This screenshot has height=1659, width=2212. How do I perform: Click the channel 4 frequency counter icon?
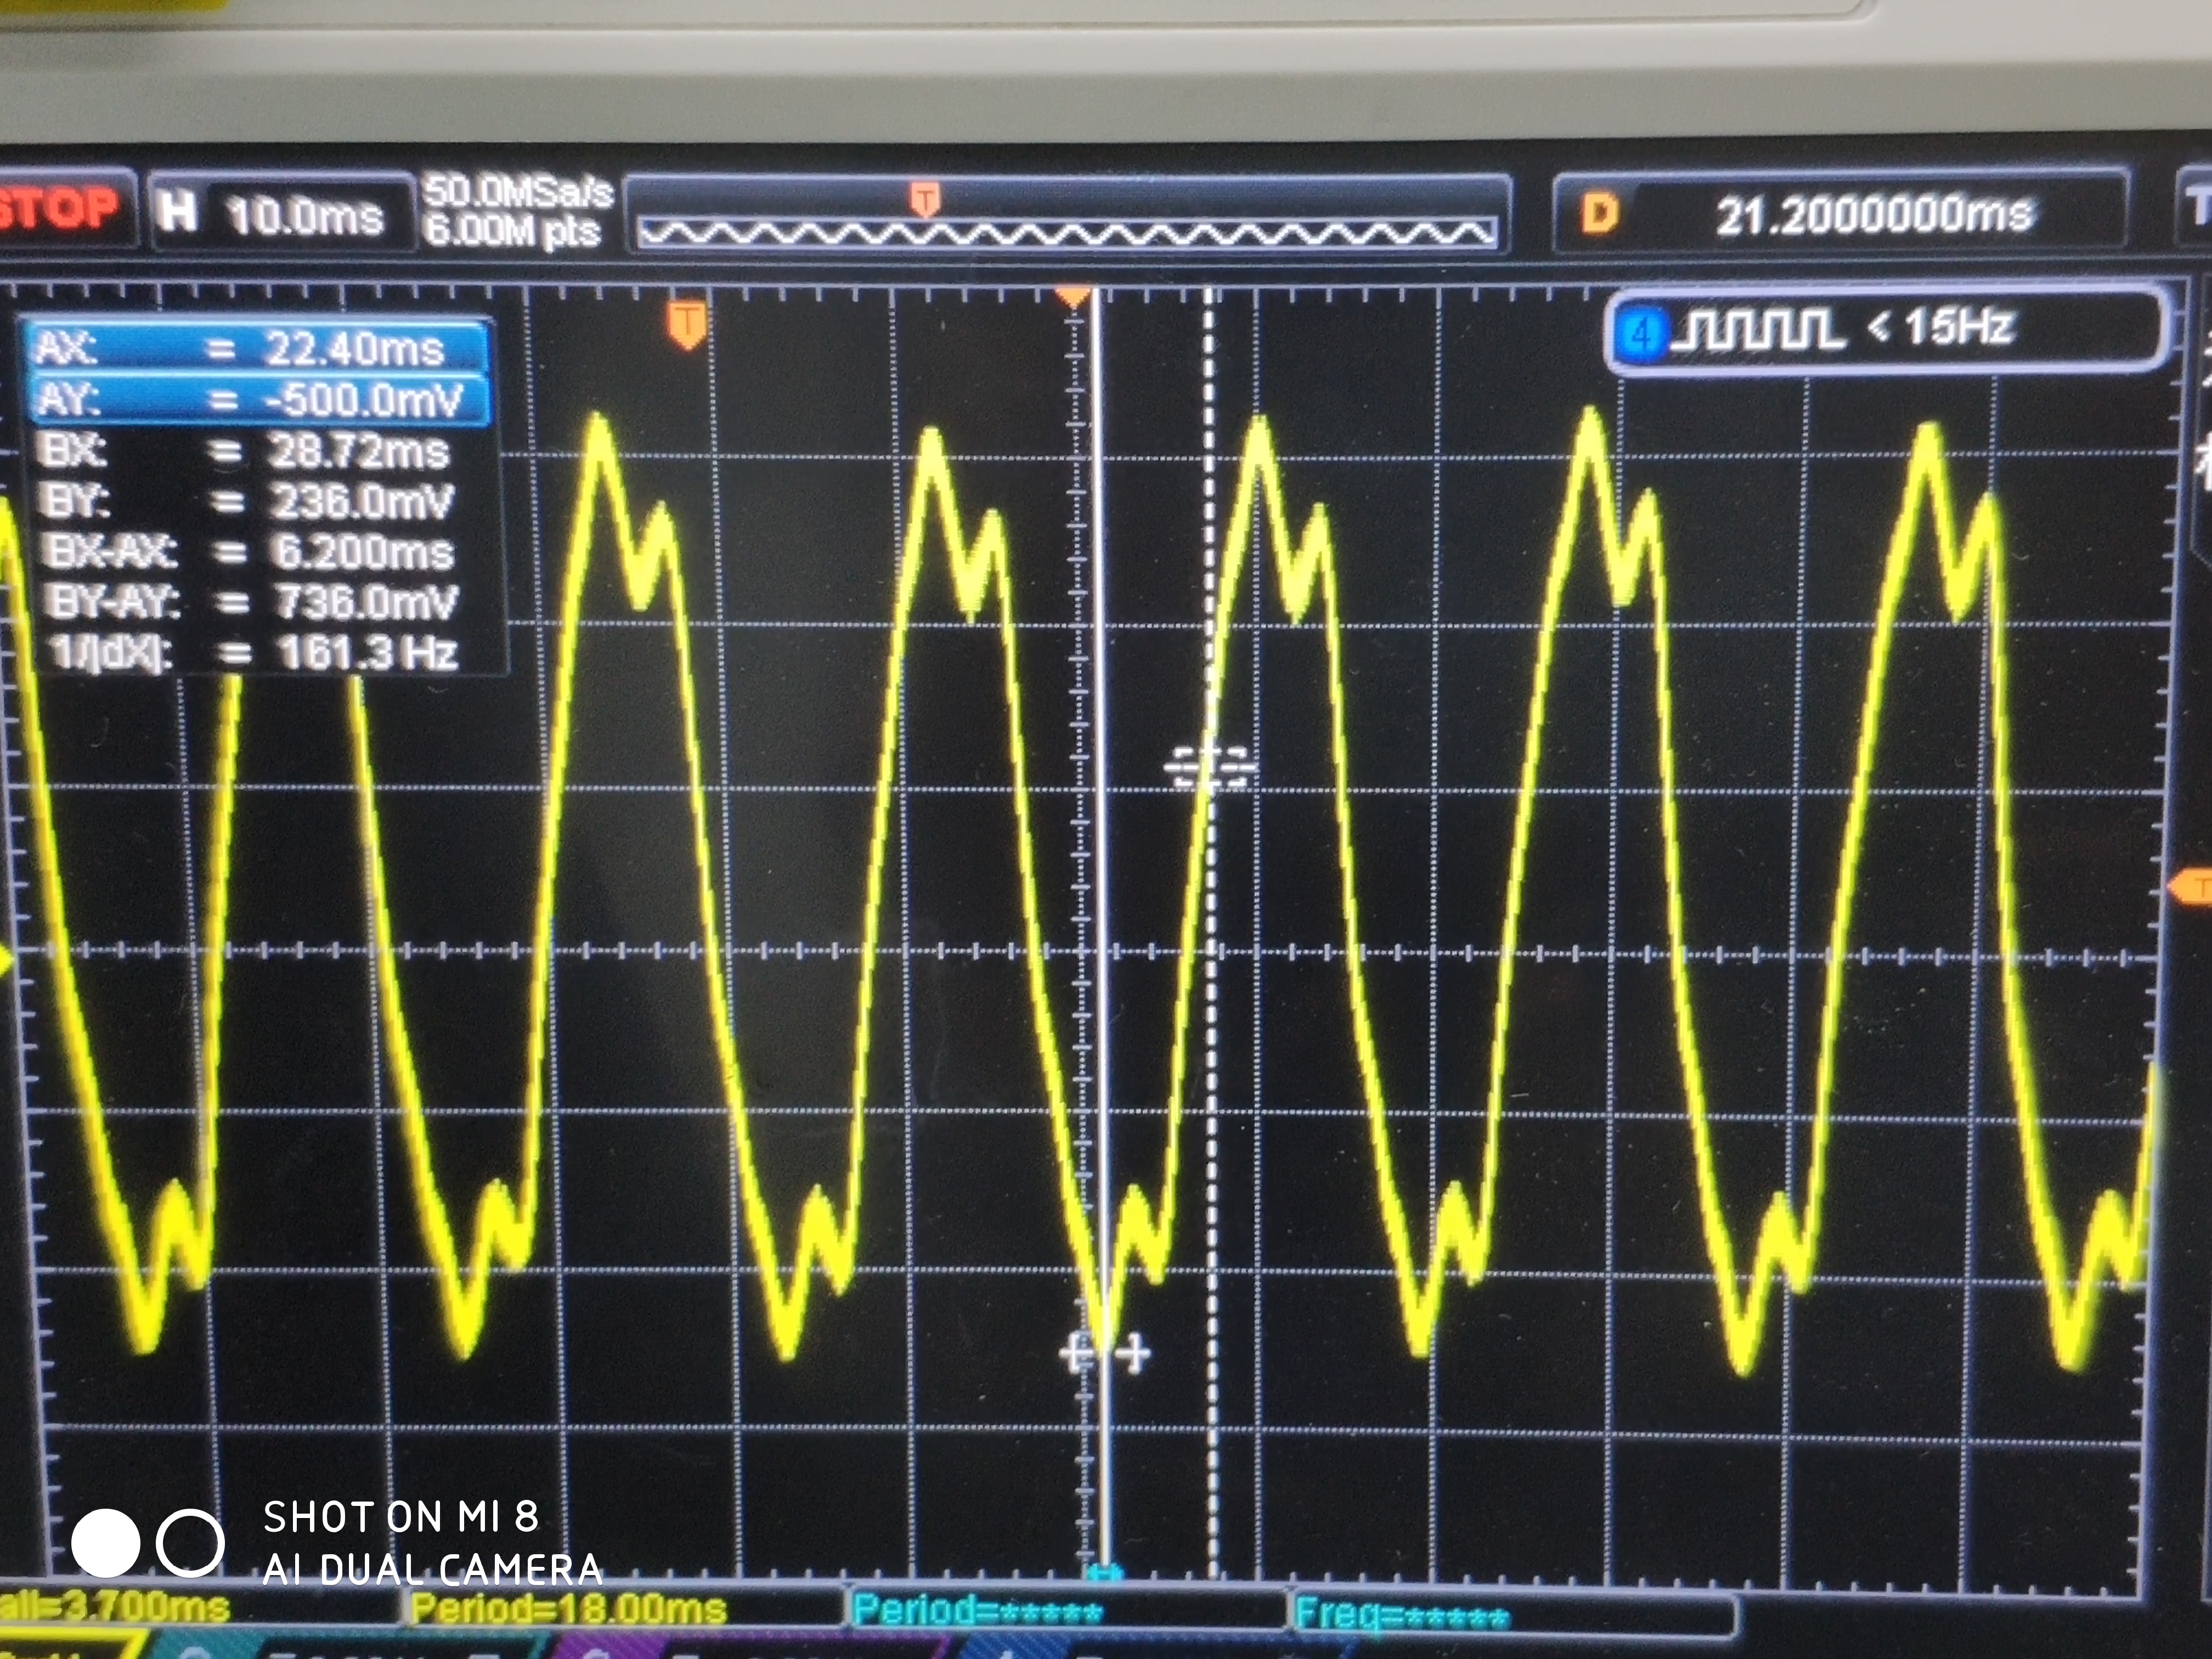pos(1641,332)
